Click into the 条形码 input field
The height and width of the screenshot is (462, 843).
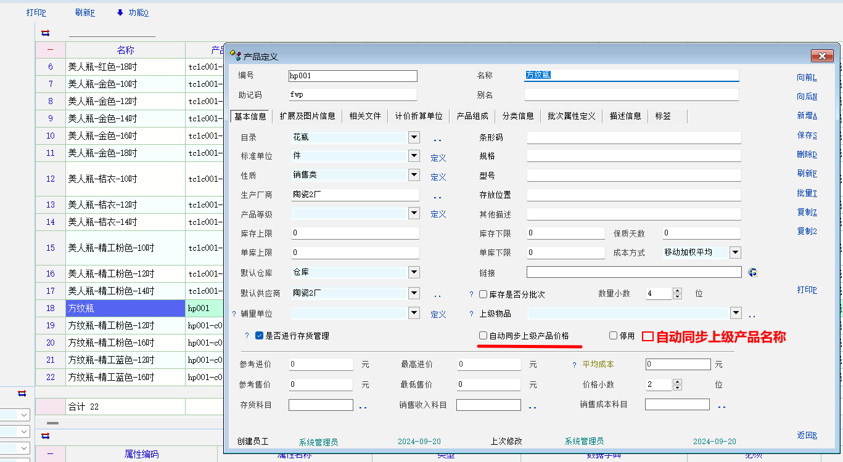[633, 138]
